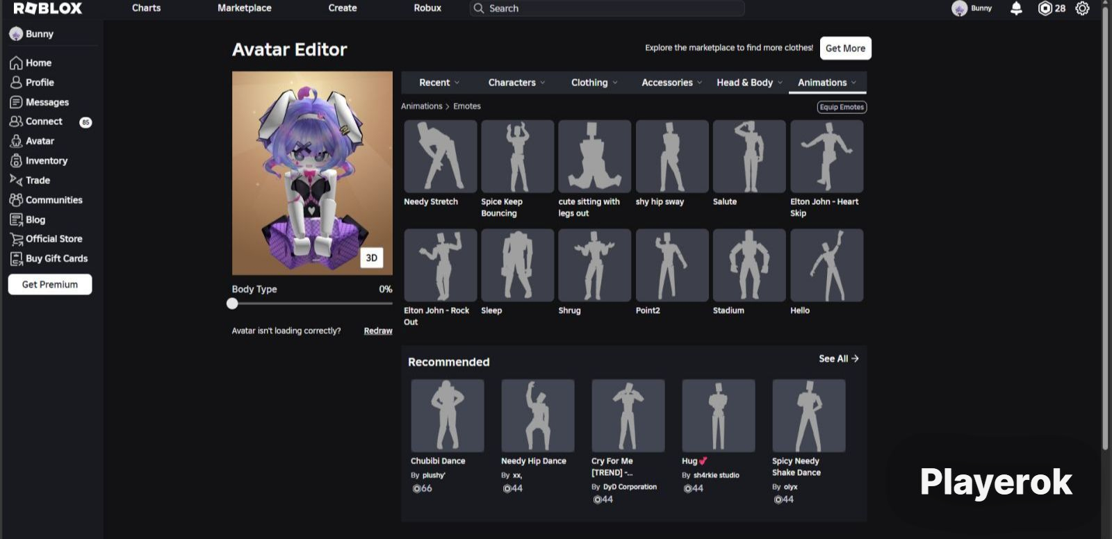
Task: Go to Connect sidebar icon
Action: [16, 122]
